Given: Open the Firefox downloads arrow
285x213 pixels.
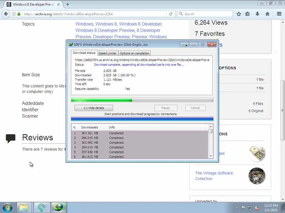Looking at the screenshot, I should pos(257,14).
